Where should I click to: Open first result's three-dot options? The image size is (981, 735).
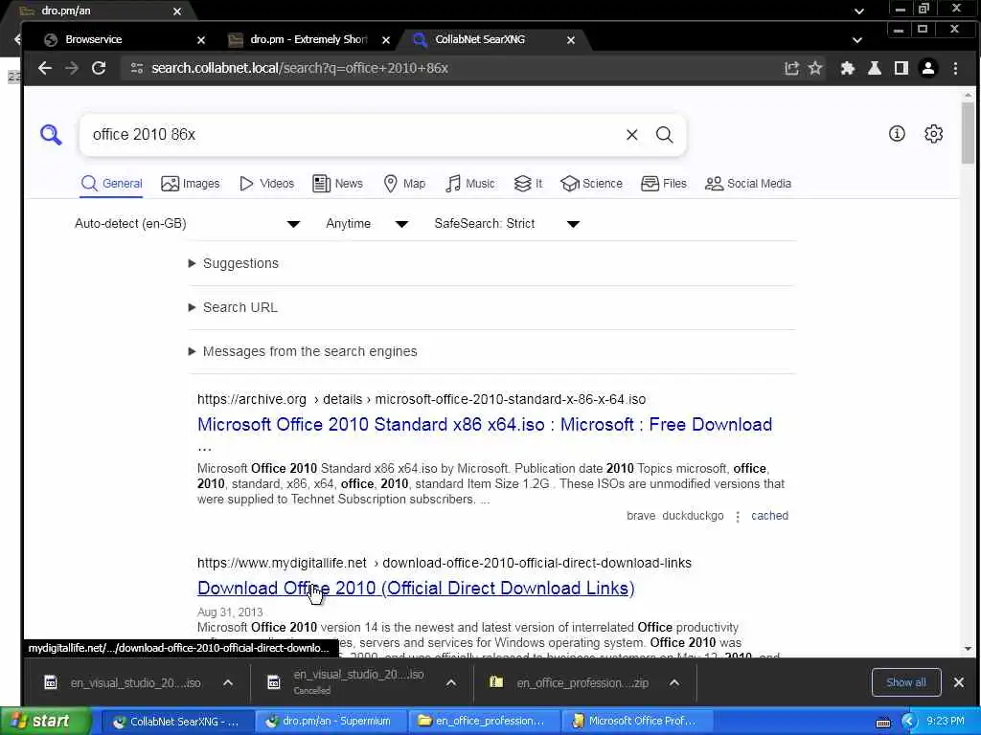click(738, 516)
